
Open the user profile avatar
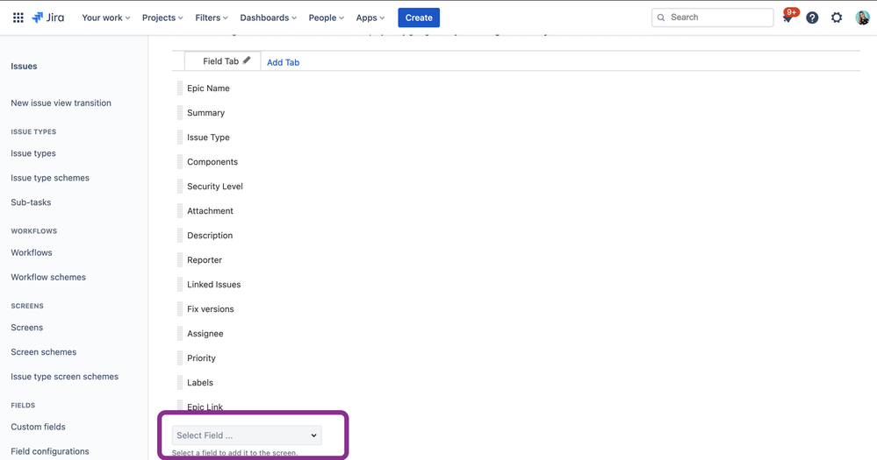(862, 18)
